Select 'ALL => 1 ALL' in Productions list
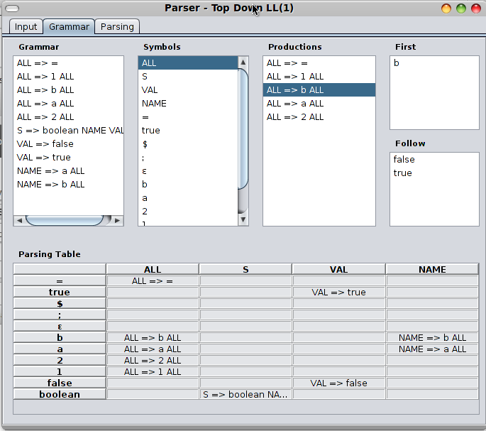 [319, 77]
